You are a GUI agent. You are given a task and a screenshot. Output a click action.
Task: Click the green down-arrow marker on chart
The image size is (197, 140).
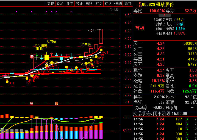(37, 56)
